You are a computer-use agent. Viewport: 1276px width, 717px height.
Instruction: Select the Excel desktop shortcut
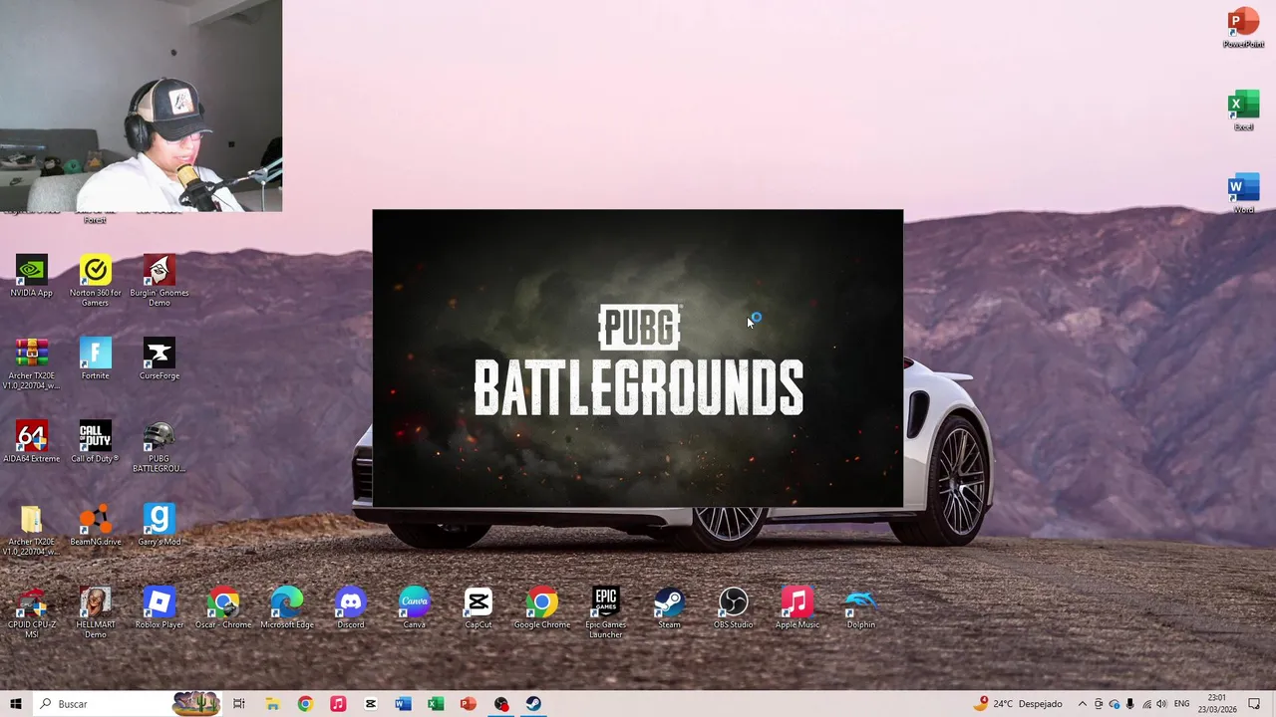[x=1243, y=111]
